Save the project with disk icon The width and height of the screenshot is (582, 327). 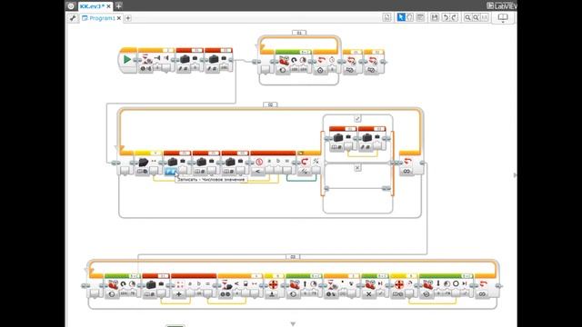(x=435, y=17)
